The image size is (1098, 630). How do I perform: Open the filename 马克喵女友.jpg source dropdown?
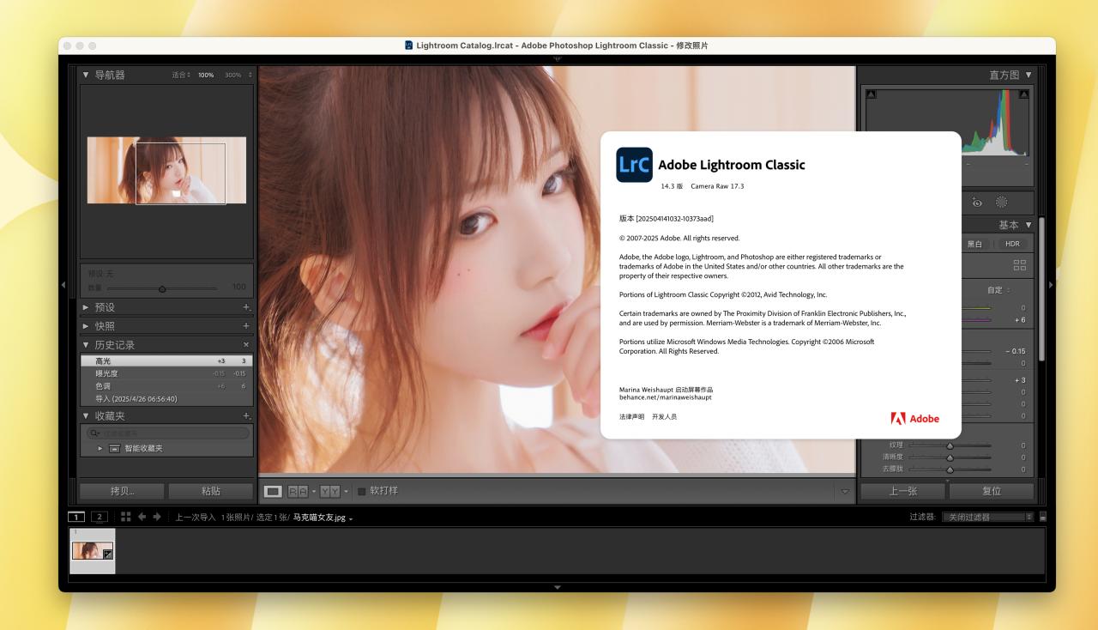click(x=323, y=518)
